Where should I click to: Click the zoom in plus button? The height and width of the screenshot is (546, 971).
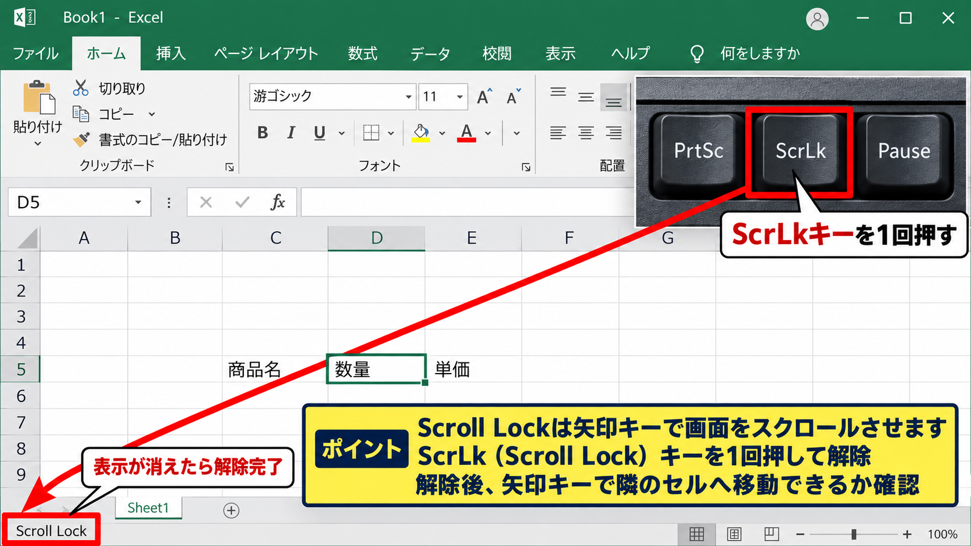[907, 534]
